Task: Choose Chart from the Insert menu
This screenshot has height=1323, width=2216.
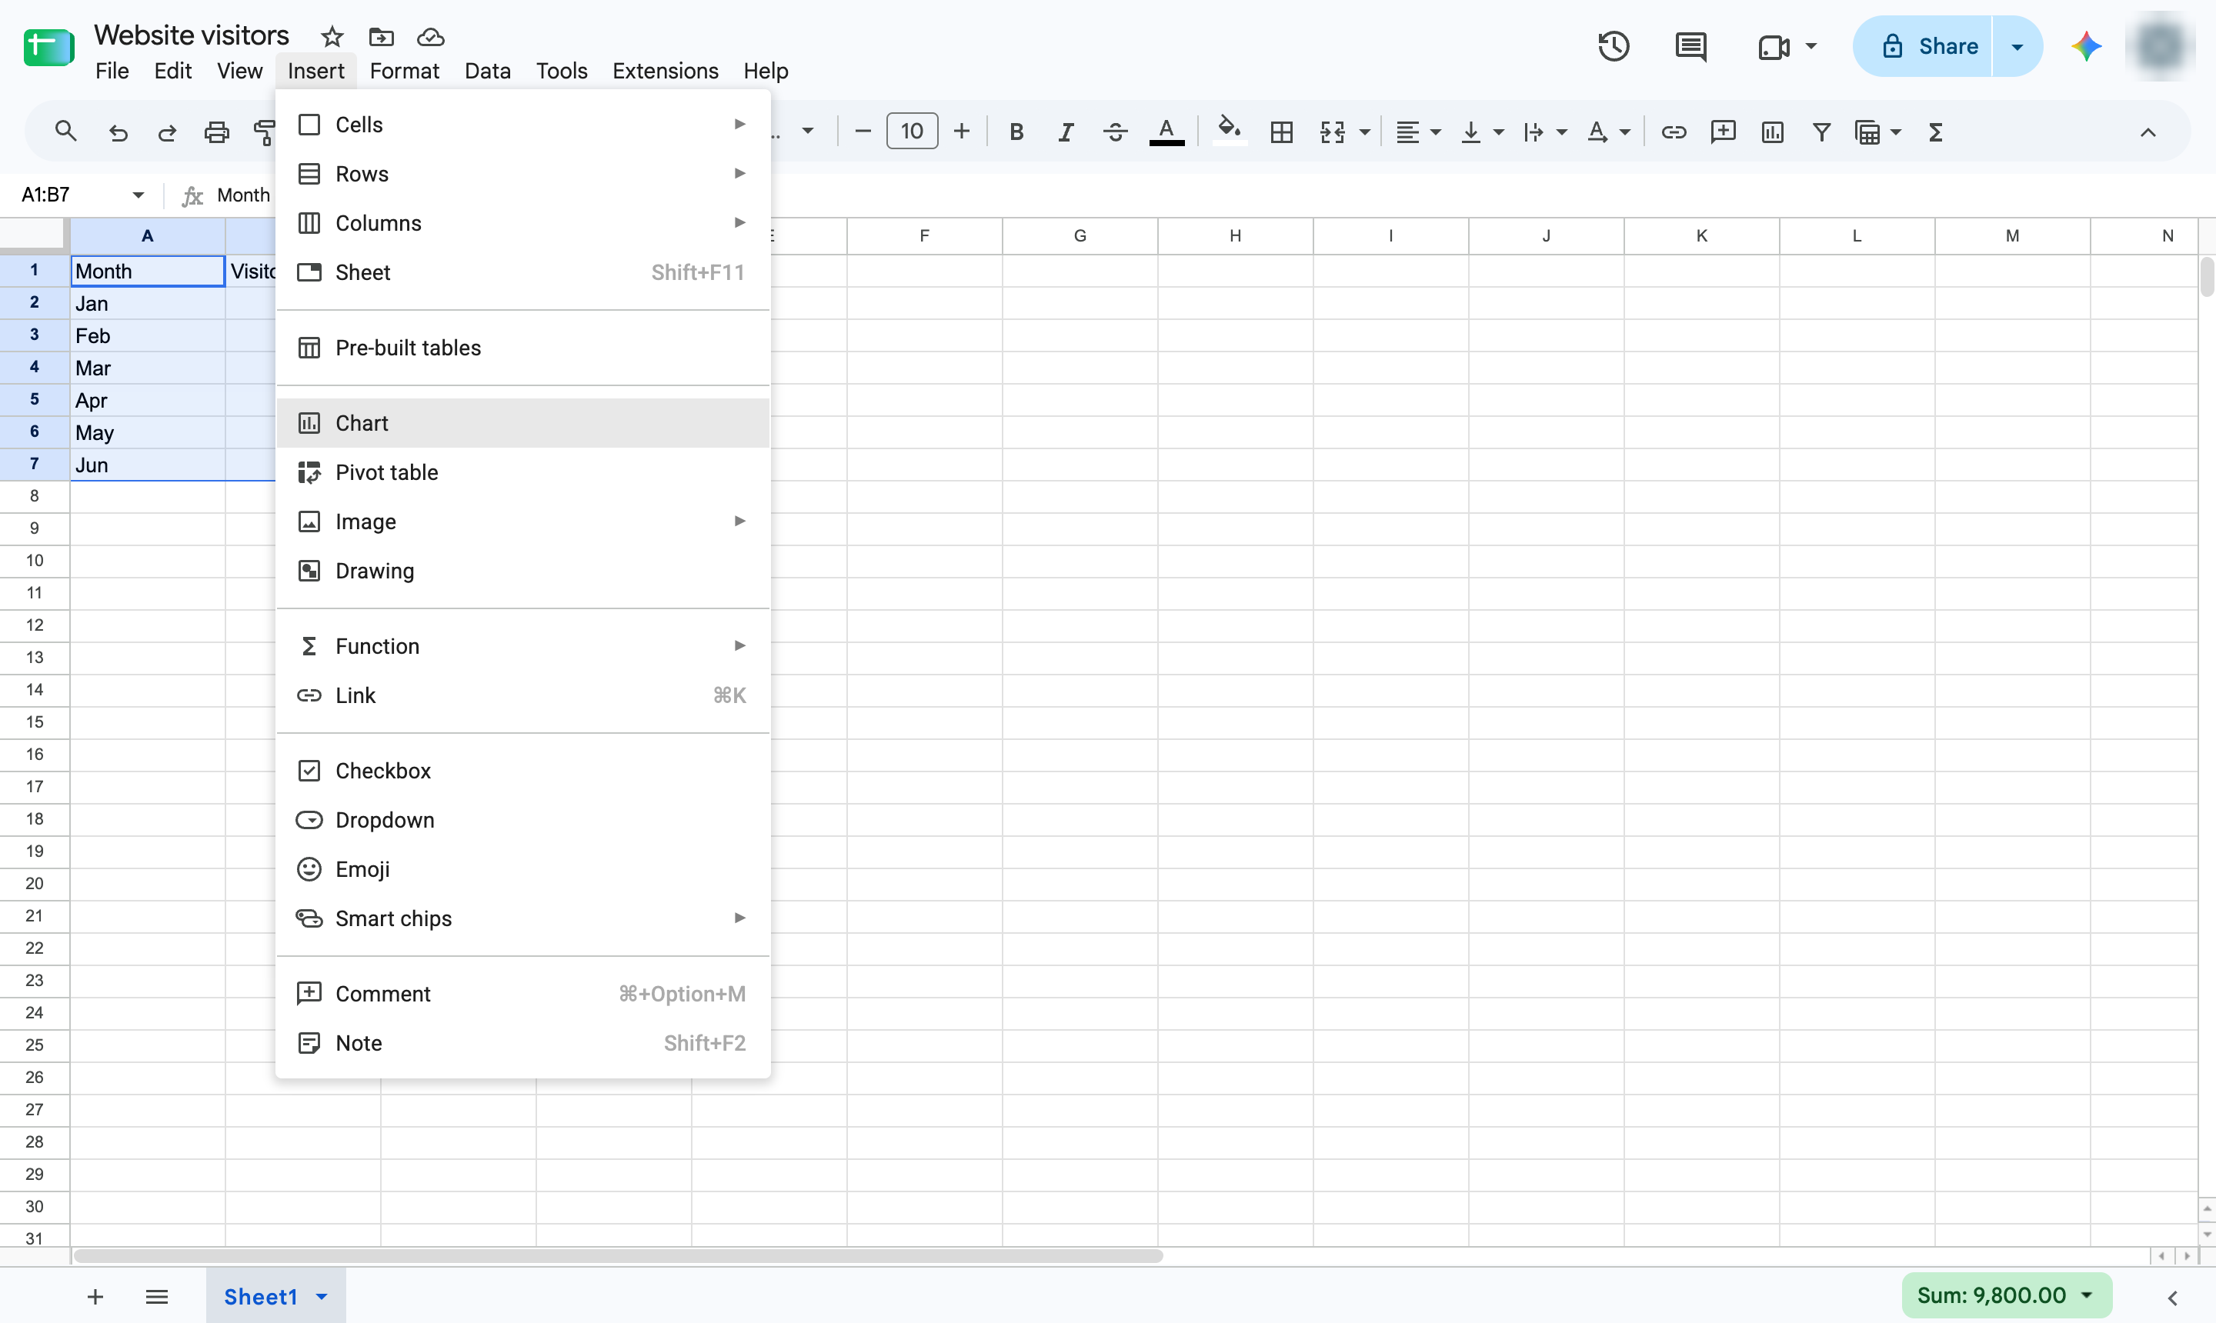Action: coord(522,424)
